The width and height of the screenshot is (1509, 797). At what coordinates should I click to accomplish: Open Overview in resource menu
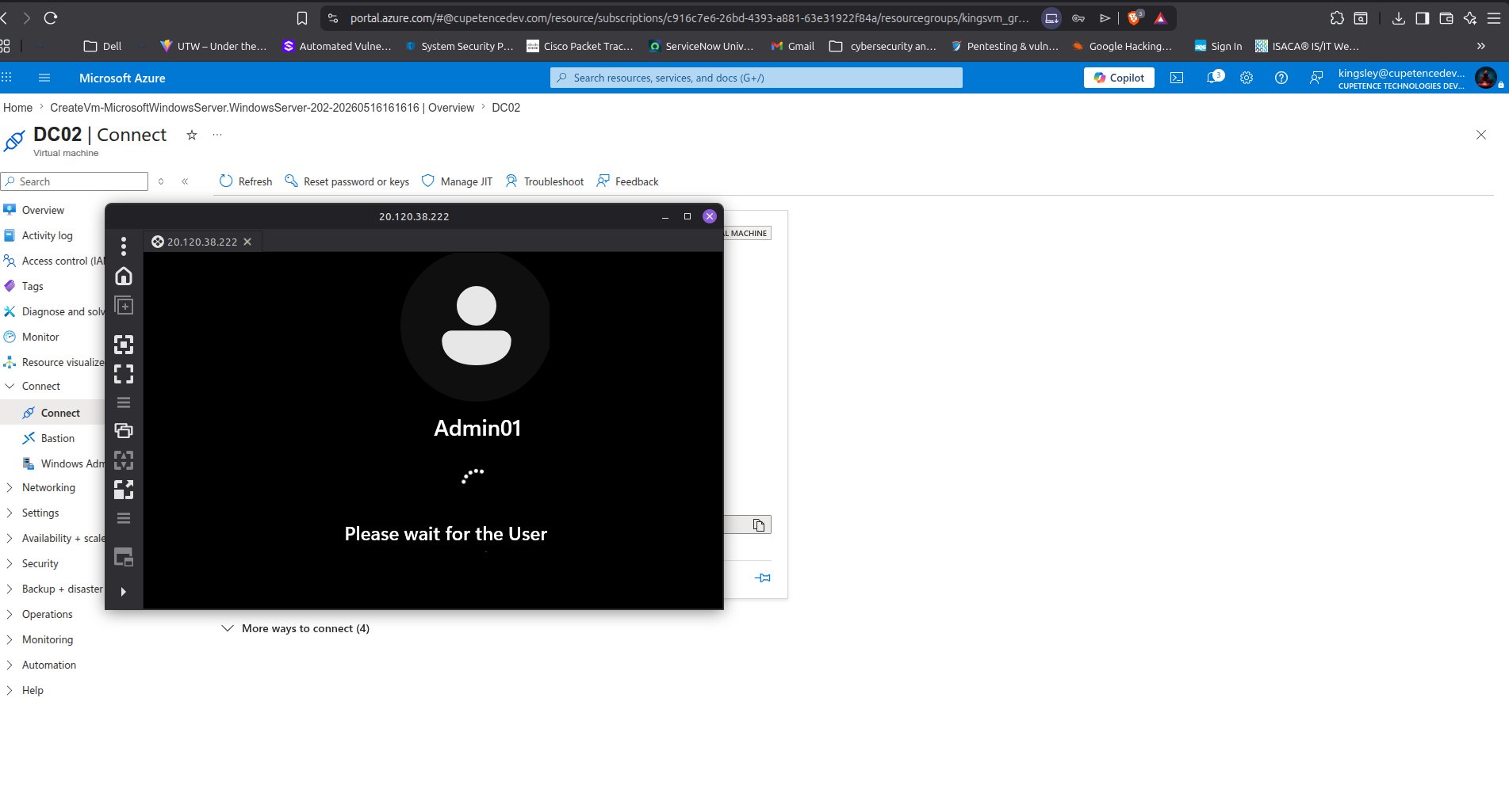pyautogui.click(x=43, y=210)
